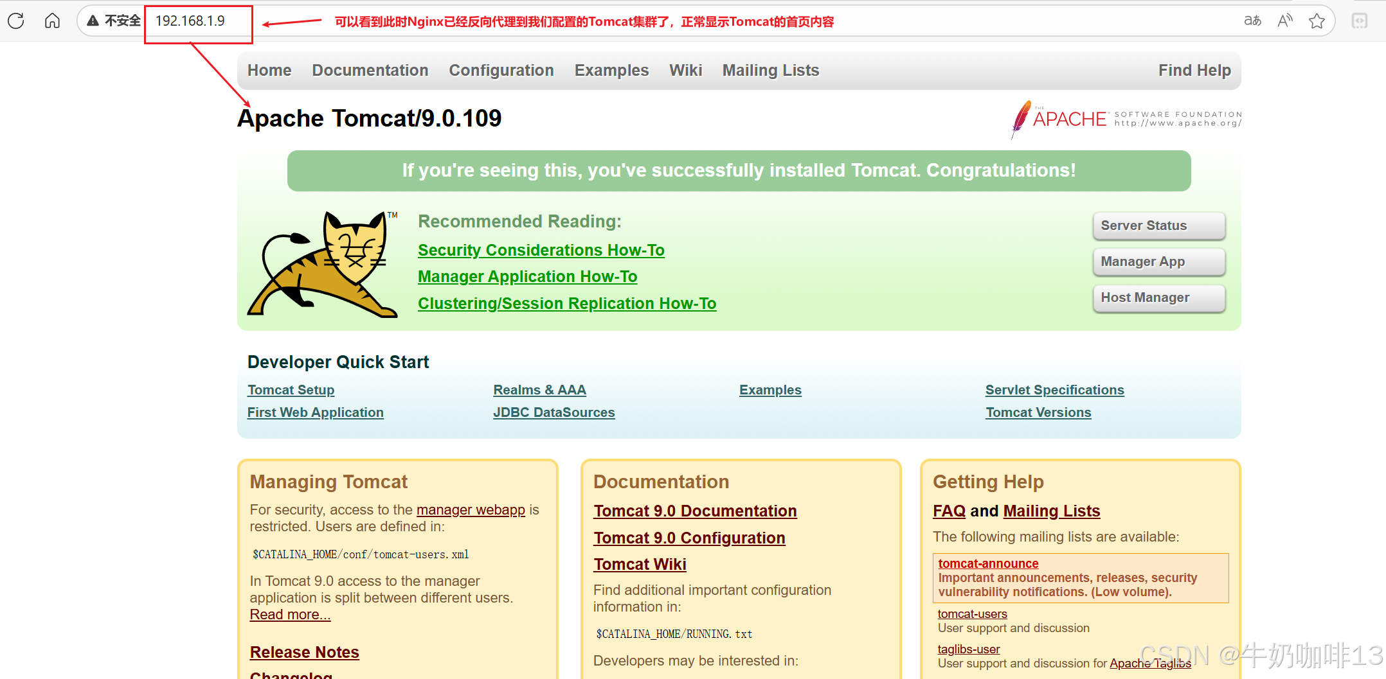The width and height of the screenshot is (1386, 679).
Task: Click the Apache Tomcat/9.0.109 heading
Action: pos(370,118)
